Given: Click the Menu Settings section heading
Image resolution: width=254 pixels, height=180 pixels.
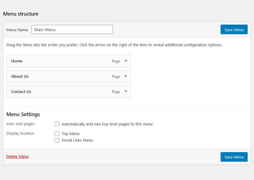Looking at the screenshot, I should pyautogui.click(x=23, y=114).
